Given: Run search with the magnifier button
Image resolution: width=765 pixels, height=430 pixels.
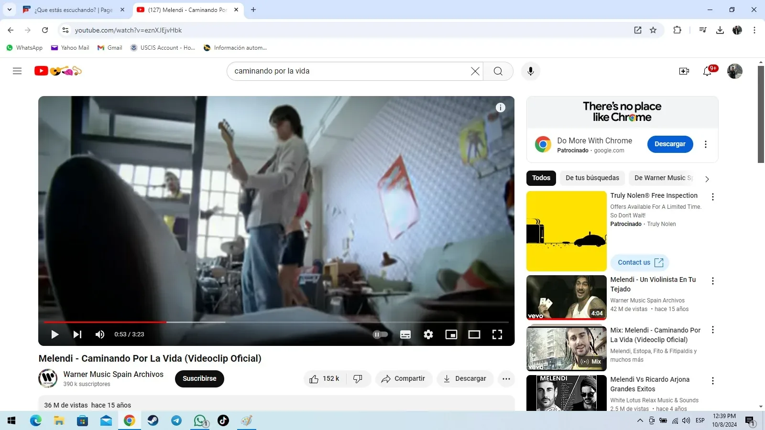Looking at the screenshot, I should (x=498, y=71).
